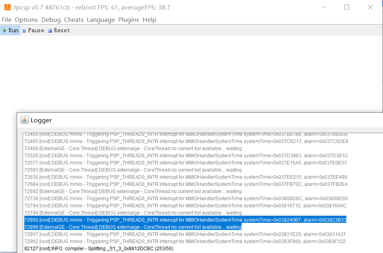Select log line 72489 ExternalGE waiting

pos(133,149)
